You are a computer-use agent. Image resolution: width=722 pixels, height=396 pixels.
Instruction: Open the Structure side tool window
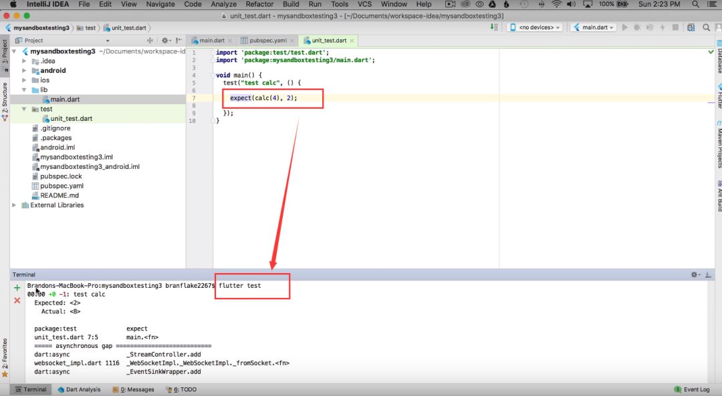pyautogui.click(x=5, y=102)
